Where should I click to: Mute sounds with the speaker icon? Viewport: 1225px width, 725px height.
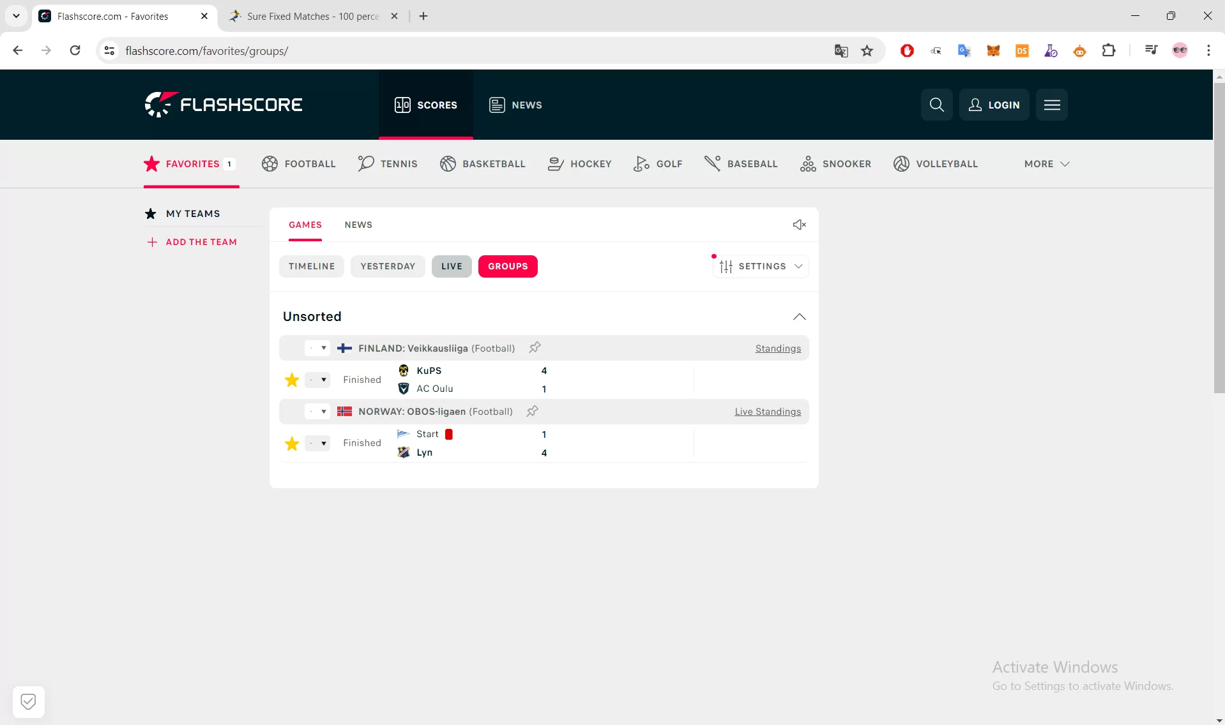pos(799,225)
